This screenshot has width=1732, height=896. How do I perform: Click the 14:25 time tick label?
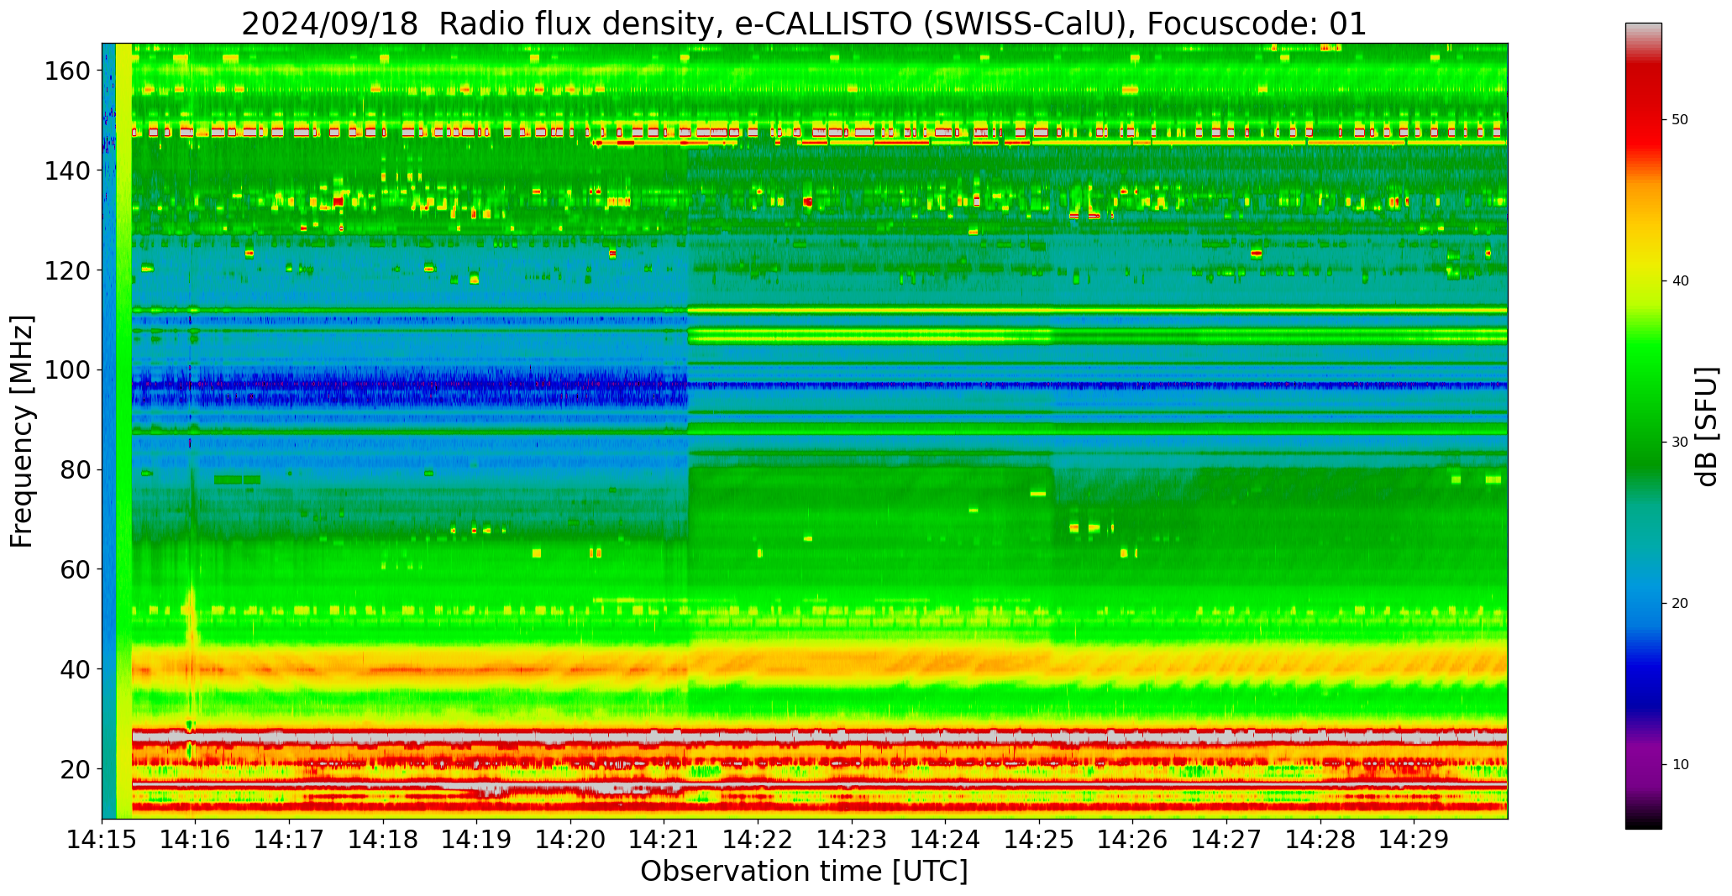(x=1039, y=840)
